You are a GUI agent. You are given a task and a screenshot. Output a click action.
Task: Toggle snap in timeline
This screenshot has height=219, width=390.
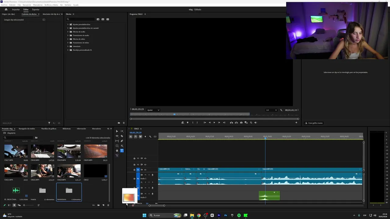(136, 137)
